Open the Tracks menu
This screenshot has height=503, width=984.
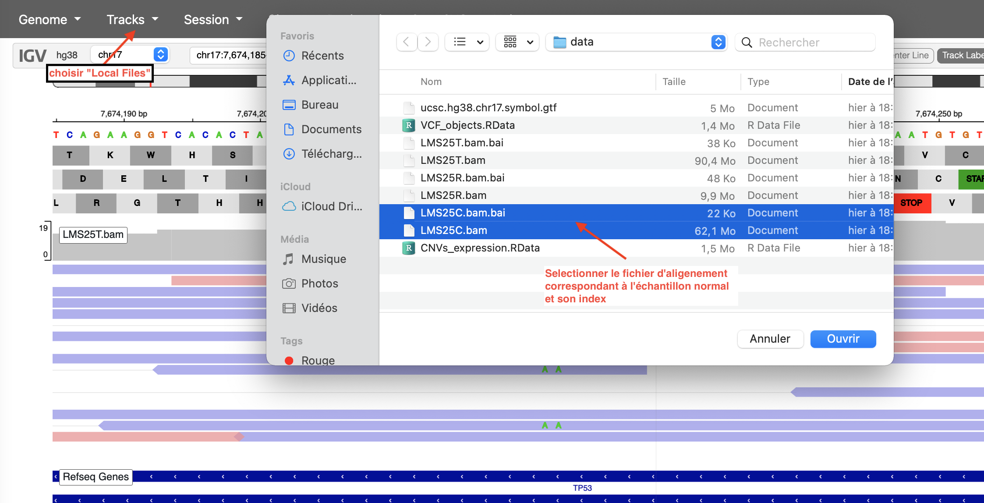(x=132, y=20)
